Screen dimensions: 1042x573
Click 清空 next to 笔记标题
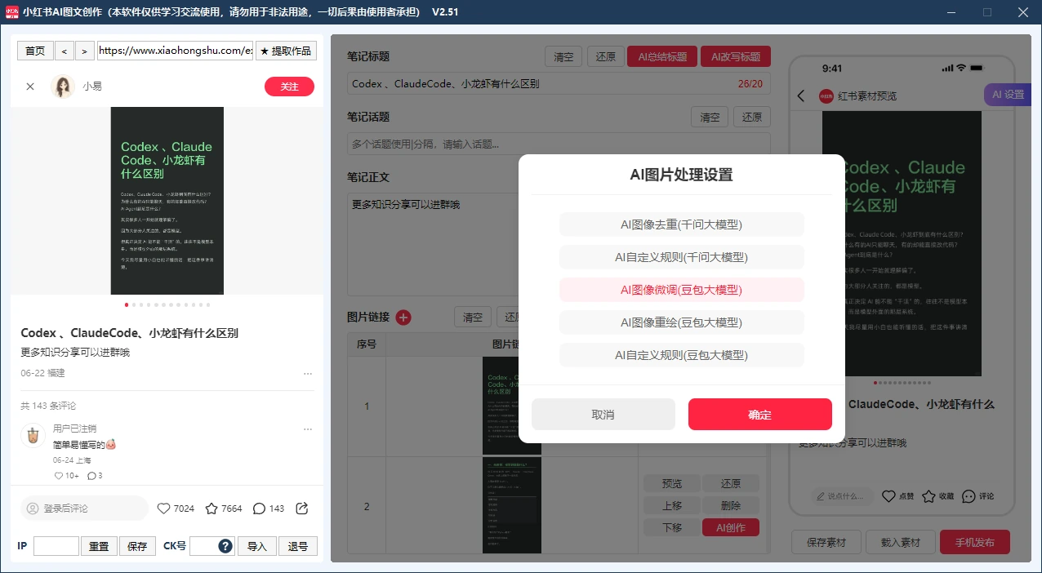point(563,57)
